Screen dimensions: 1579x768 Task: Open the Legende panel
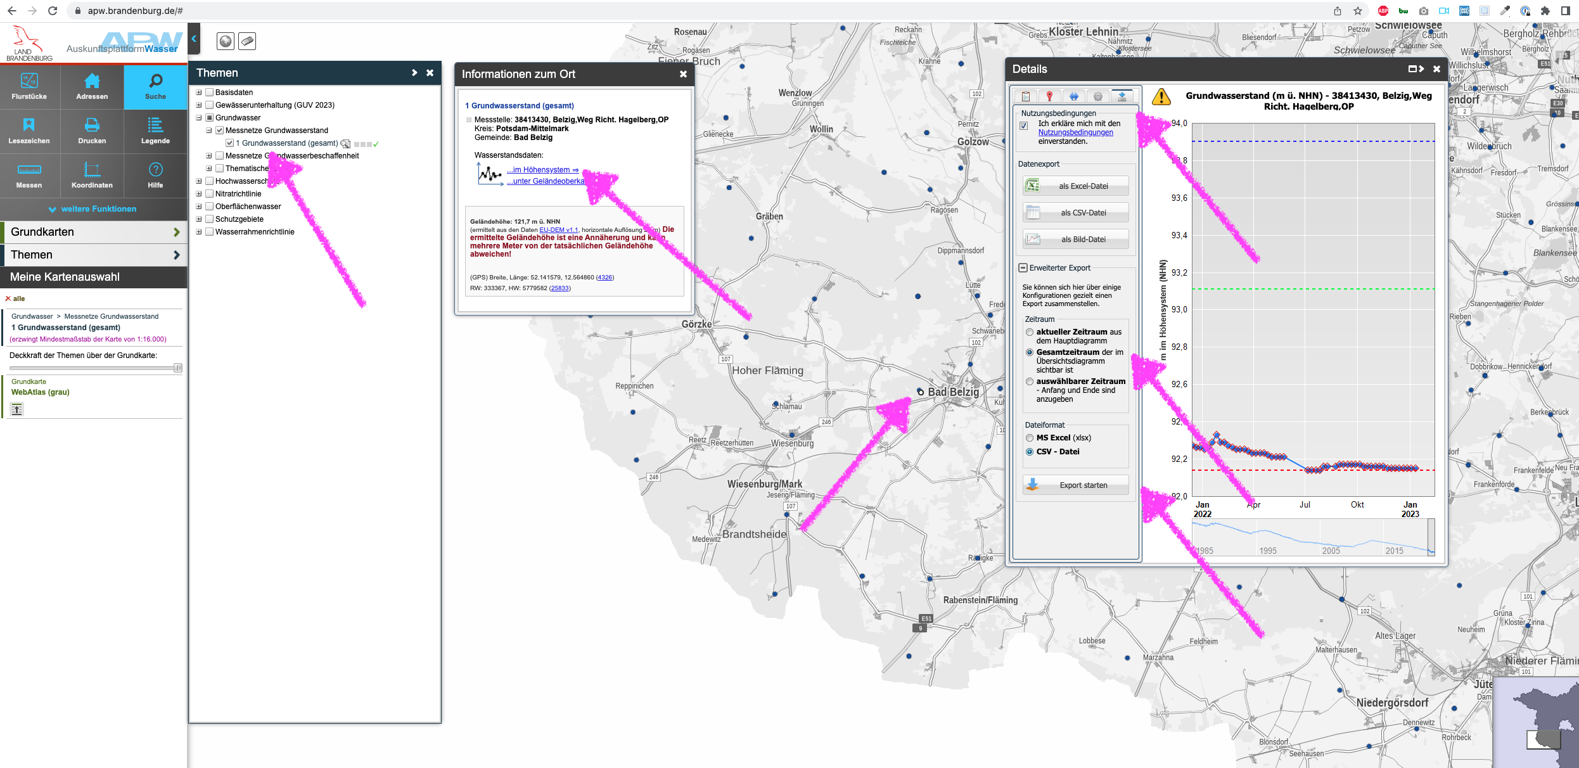(155, 131)
